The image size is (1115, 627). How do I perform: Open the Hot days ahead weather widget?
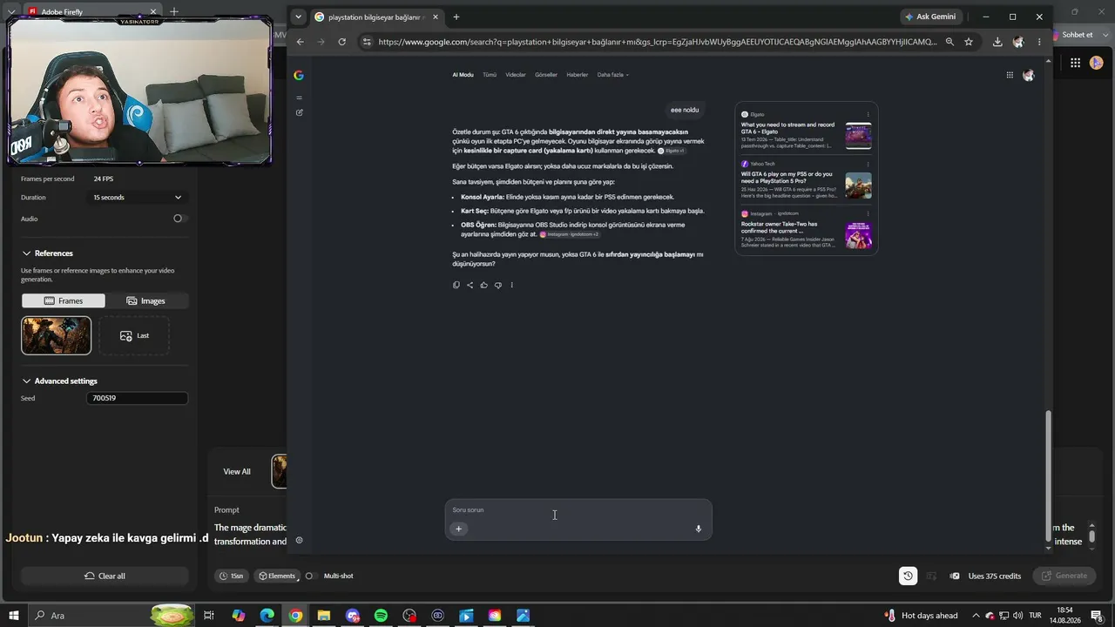(x=921, y=616)
